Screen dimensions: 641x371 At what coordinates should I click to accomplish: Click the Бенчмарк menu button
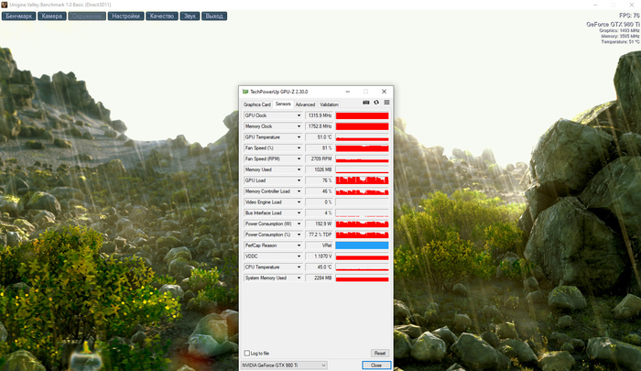point(19,16)
